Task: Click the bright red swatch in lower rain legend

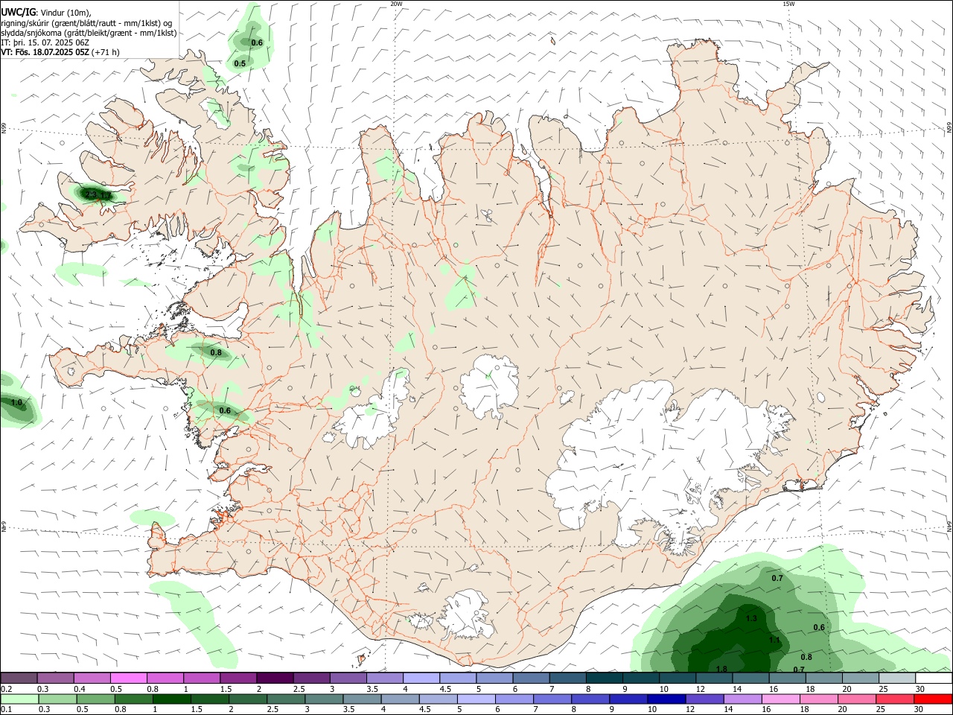Action: coord(934,699)
